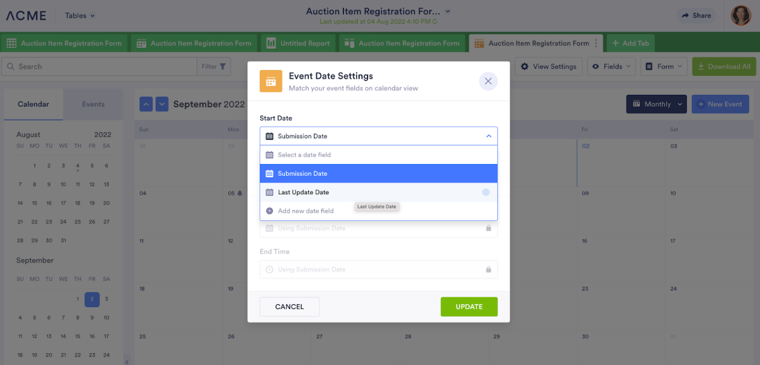Cancel the Event Date Settings dialog
Viewport: 760px width, 365px height.
coord(289,307)
